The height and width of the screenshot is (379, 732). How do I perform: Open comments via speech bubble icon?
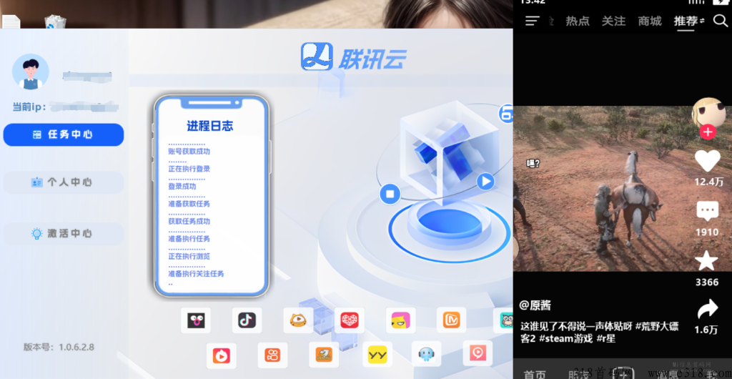point(707,211)
